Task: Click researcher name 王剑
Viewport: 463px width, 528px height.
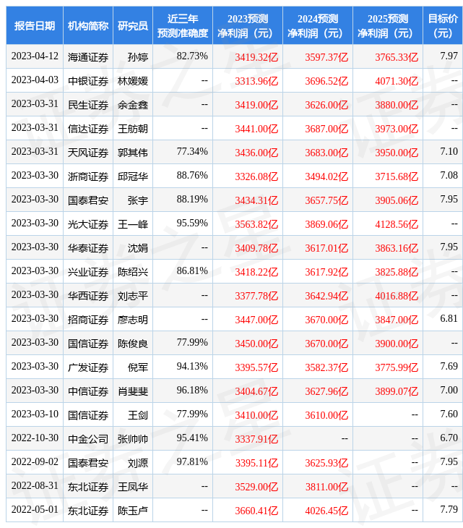Action: (x=138, y=415)
